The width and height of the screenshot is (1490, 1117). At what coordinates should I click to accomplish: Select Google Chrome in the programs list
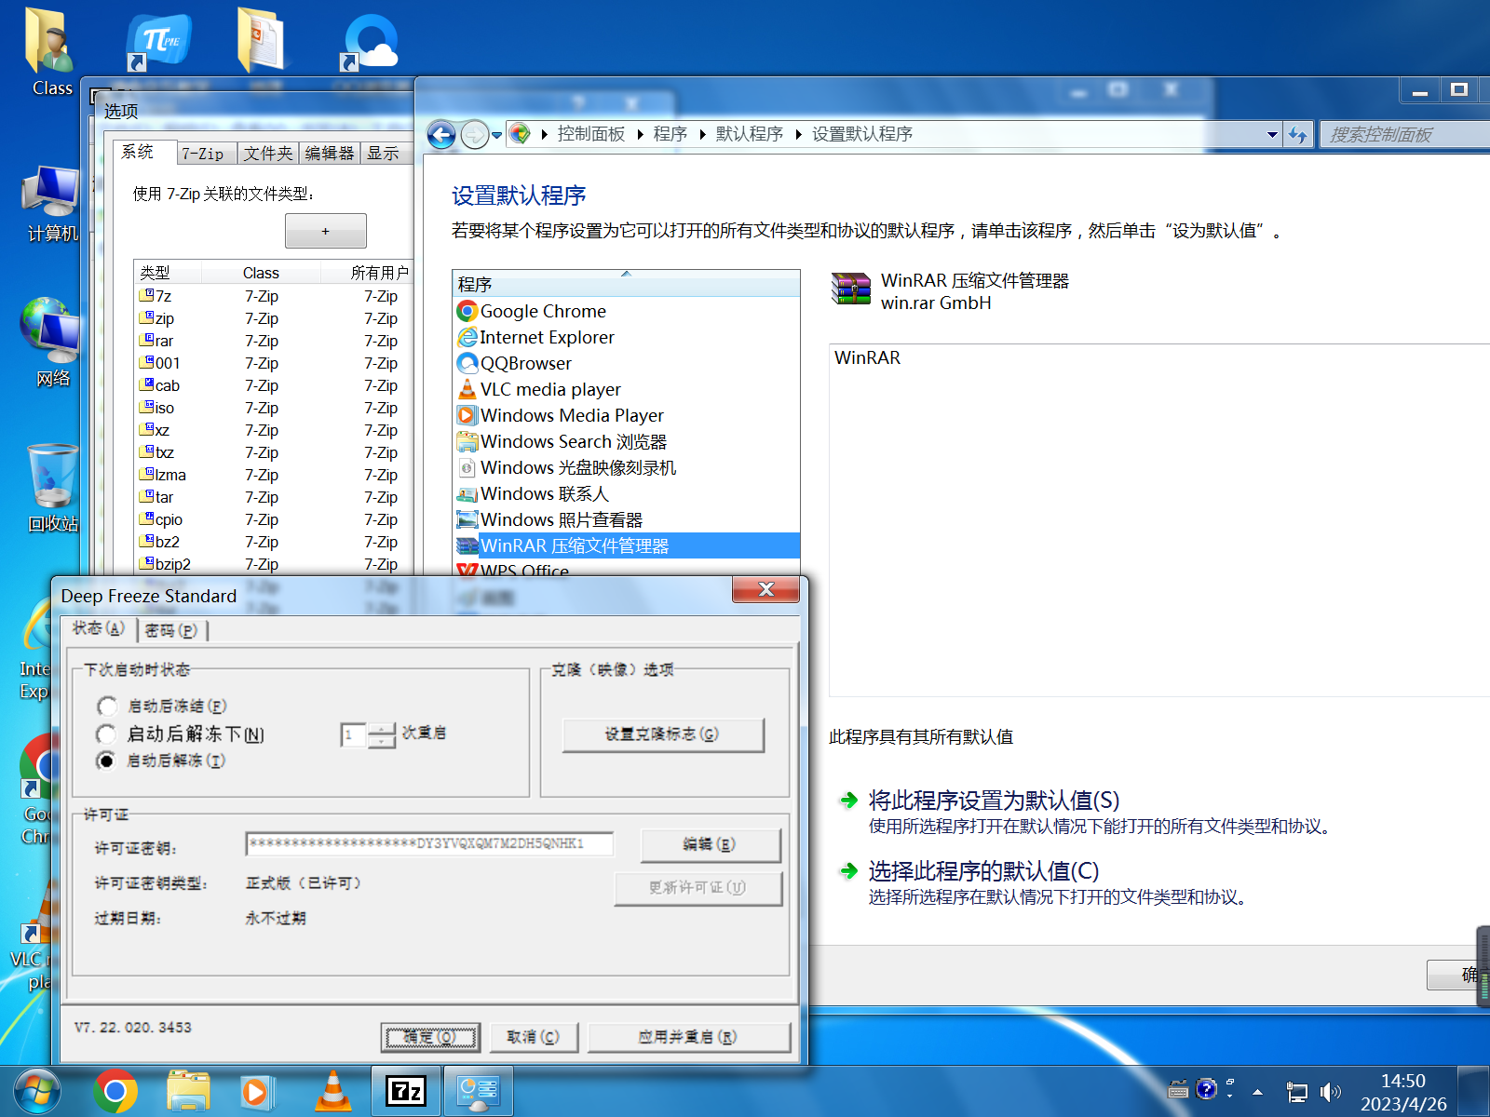[626, 311]
